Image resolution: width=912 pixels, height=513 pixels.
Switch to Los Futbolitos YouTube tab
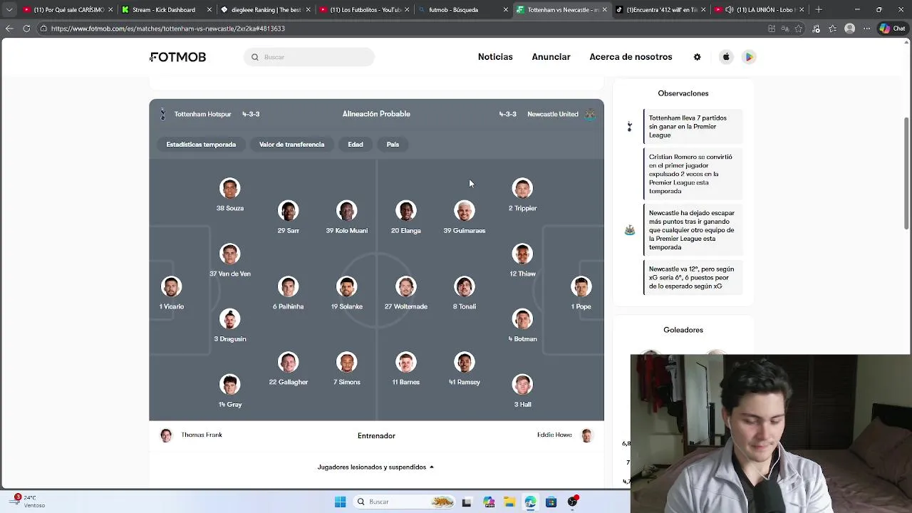363,10
